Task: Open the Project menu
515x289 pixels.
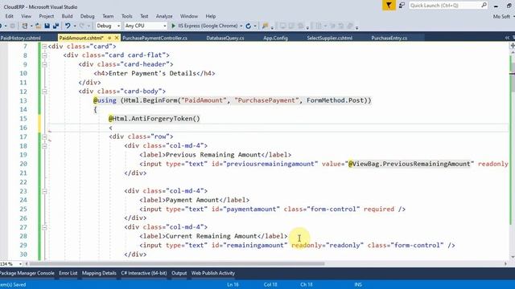Action: [x=47, y=16]
